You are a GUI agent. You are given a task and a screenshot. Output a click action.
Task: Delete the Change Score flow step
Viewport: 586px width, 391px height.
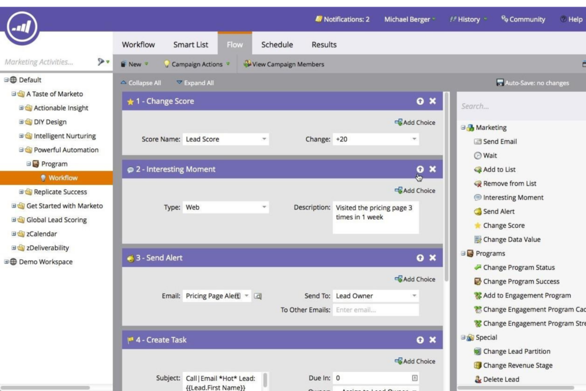(x=433, y=101)
